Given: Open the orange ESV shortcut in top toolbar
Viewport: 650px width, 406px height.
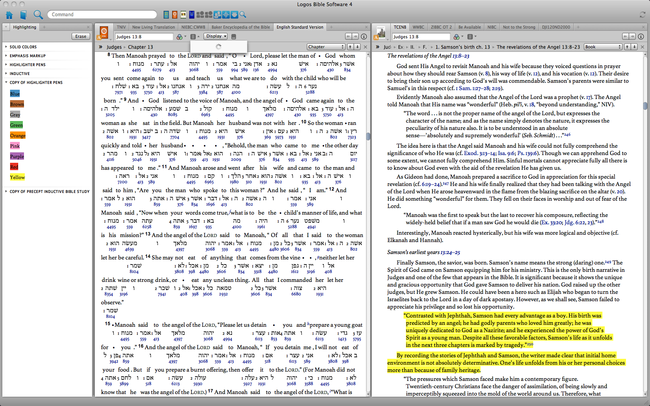Looking at the screenshot, I should (175, 15).
